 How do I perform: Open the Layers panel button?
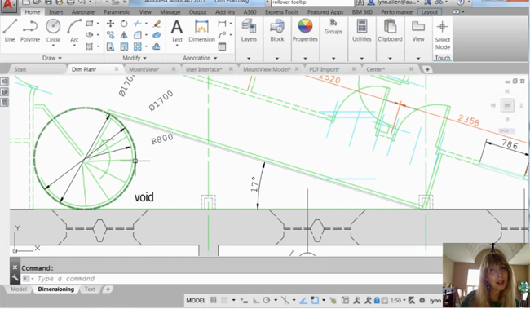coord(249,30)
